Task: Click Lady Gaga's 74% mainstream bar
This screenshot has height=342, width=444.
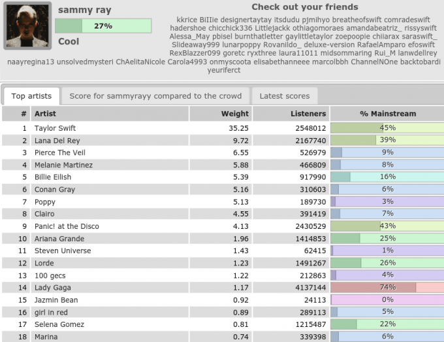Action: point(387,287)
